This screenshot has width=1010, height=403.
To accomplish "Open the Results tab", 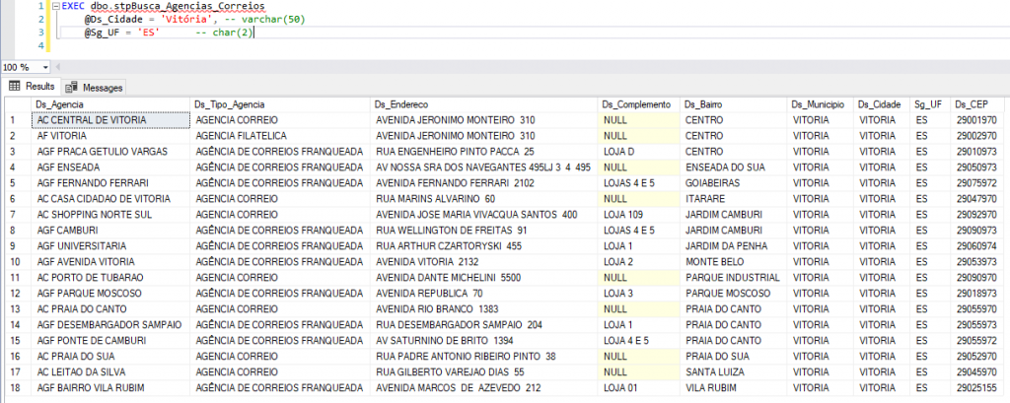I will [32, 87].
